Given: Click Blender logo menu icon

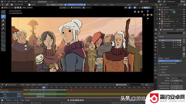Looking at the screenshot, I should (x=2, y=1).
